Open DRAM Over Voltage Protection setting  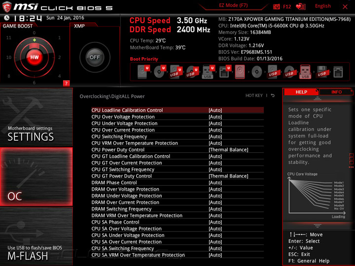pyautogui.click(x=177, y=189)
